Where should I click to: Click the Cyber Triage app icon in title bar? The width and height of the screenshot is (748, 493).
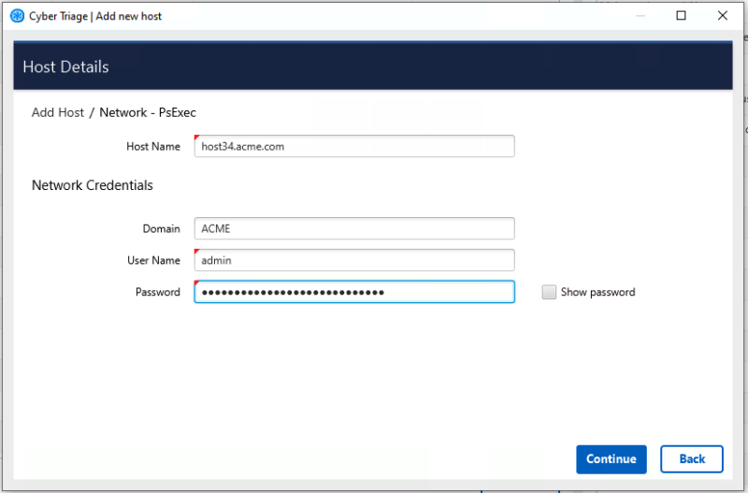(17, 16)
